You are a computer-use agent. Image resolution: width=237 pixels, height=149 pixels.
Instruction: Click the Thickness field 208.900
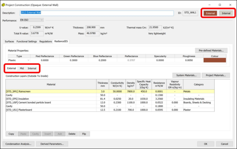point(93,28)
